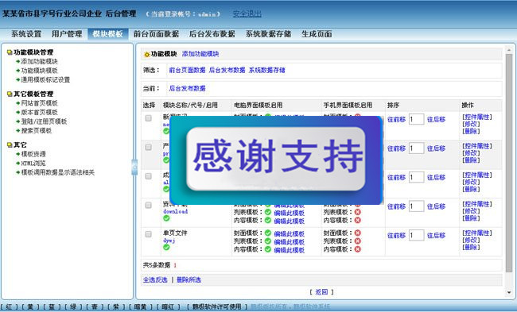Viewport: 517px width, 312px height.
Task: Click the [返回] link
Action: [321, 292]
